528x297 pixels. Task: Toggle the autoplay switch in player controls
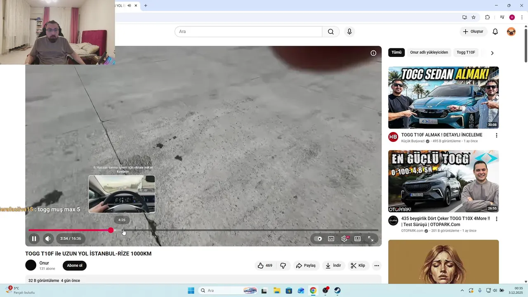point(318,238)
